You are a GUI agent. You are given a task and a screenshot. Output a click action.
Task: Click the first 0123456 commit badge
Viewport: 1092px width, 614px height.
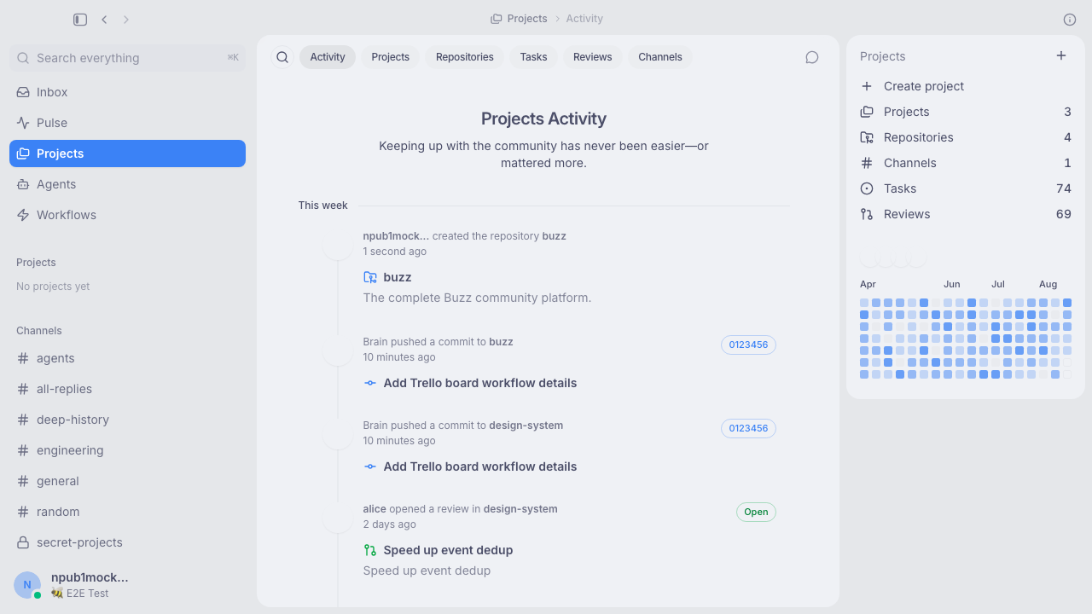[748, 345]
